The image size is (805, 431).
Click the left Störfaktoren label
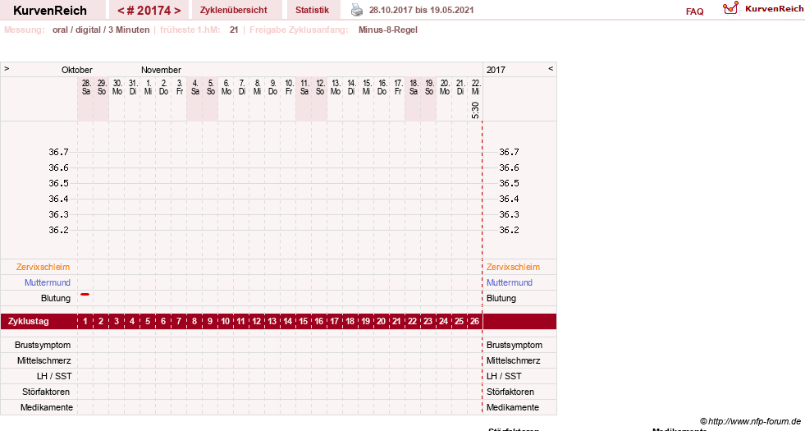click(46, 392)
